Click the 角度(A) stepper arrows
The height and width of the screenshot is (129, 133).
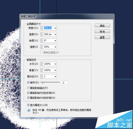point(42,41)
